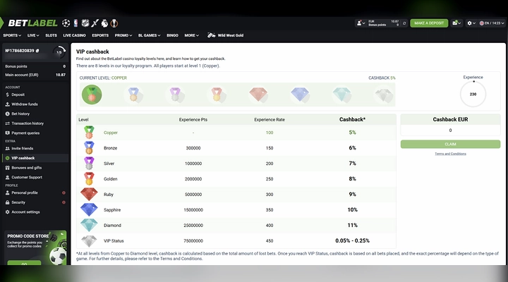Click the Bronze row 300000 experience points
508x282 pixels.
click(193, 148)
